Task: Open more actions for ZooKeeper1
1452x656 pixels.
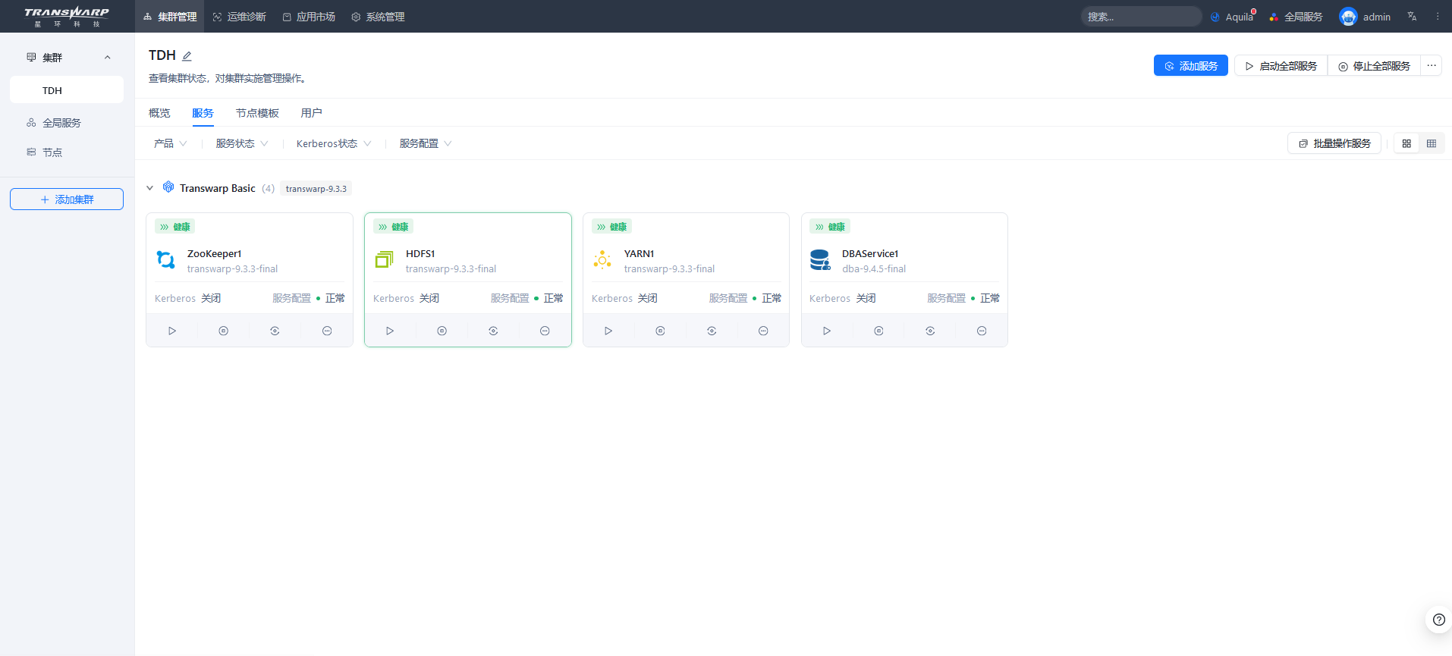Action: click(x=327, y=331)
